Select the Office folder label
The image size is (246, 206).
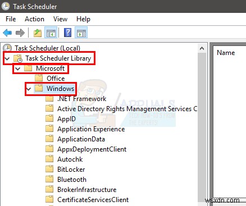[x=56, y=79]
